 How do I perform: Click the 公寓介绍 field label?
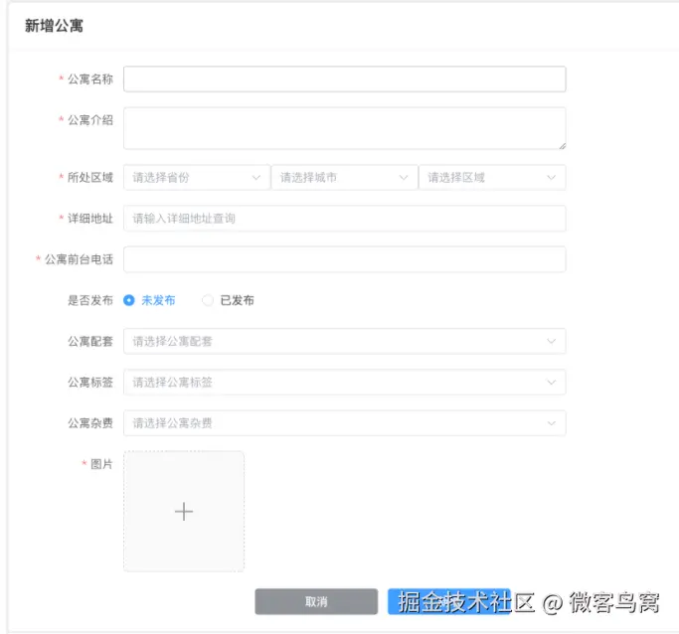[x=90, y=120]
